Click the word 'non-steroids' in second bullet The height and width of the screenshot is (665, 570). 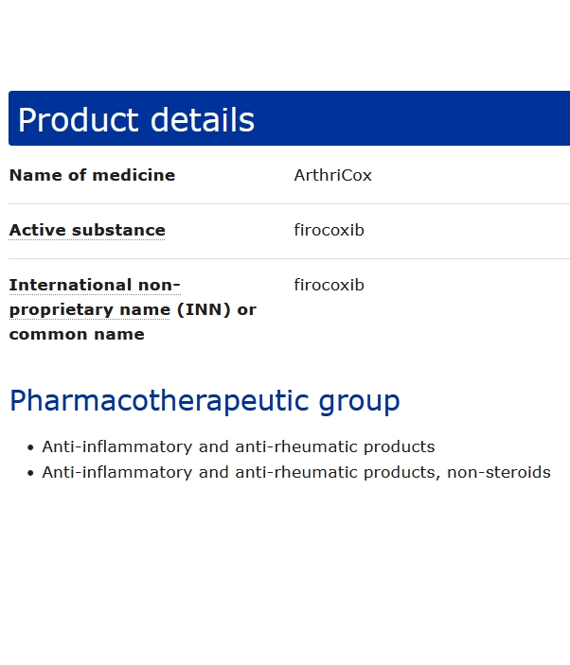(499, 472)
